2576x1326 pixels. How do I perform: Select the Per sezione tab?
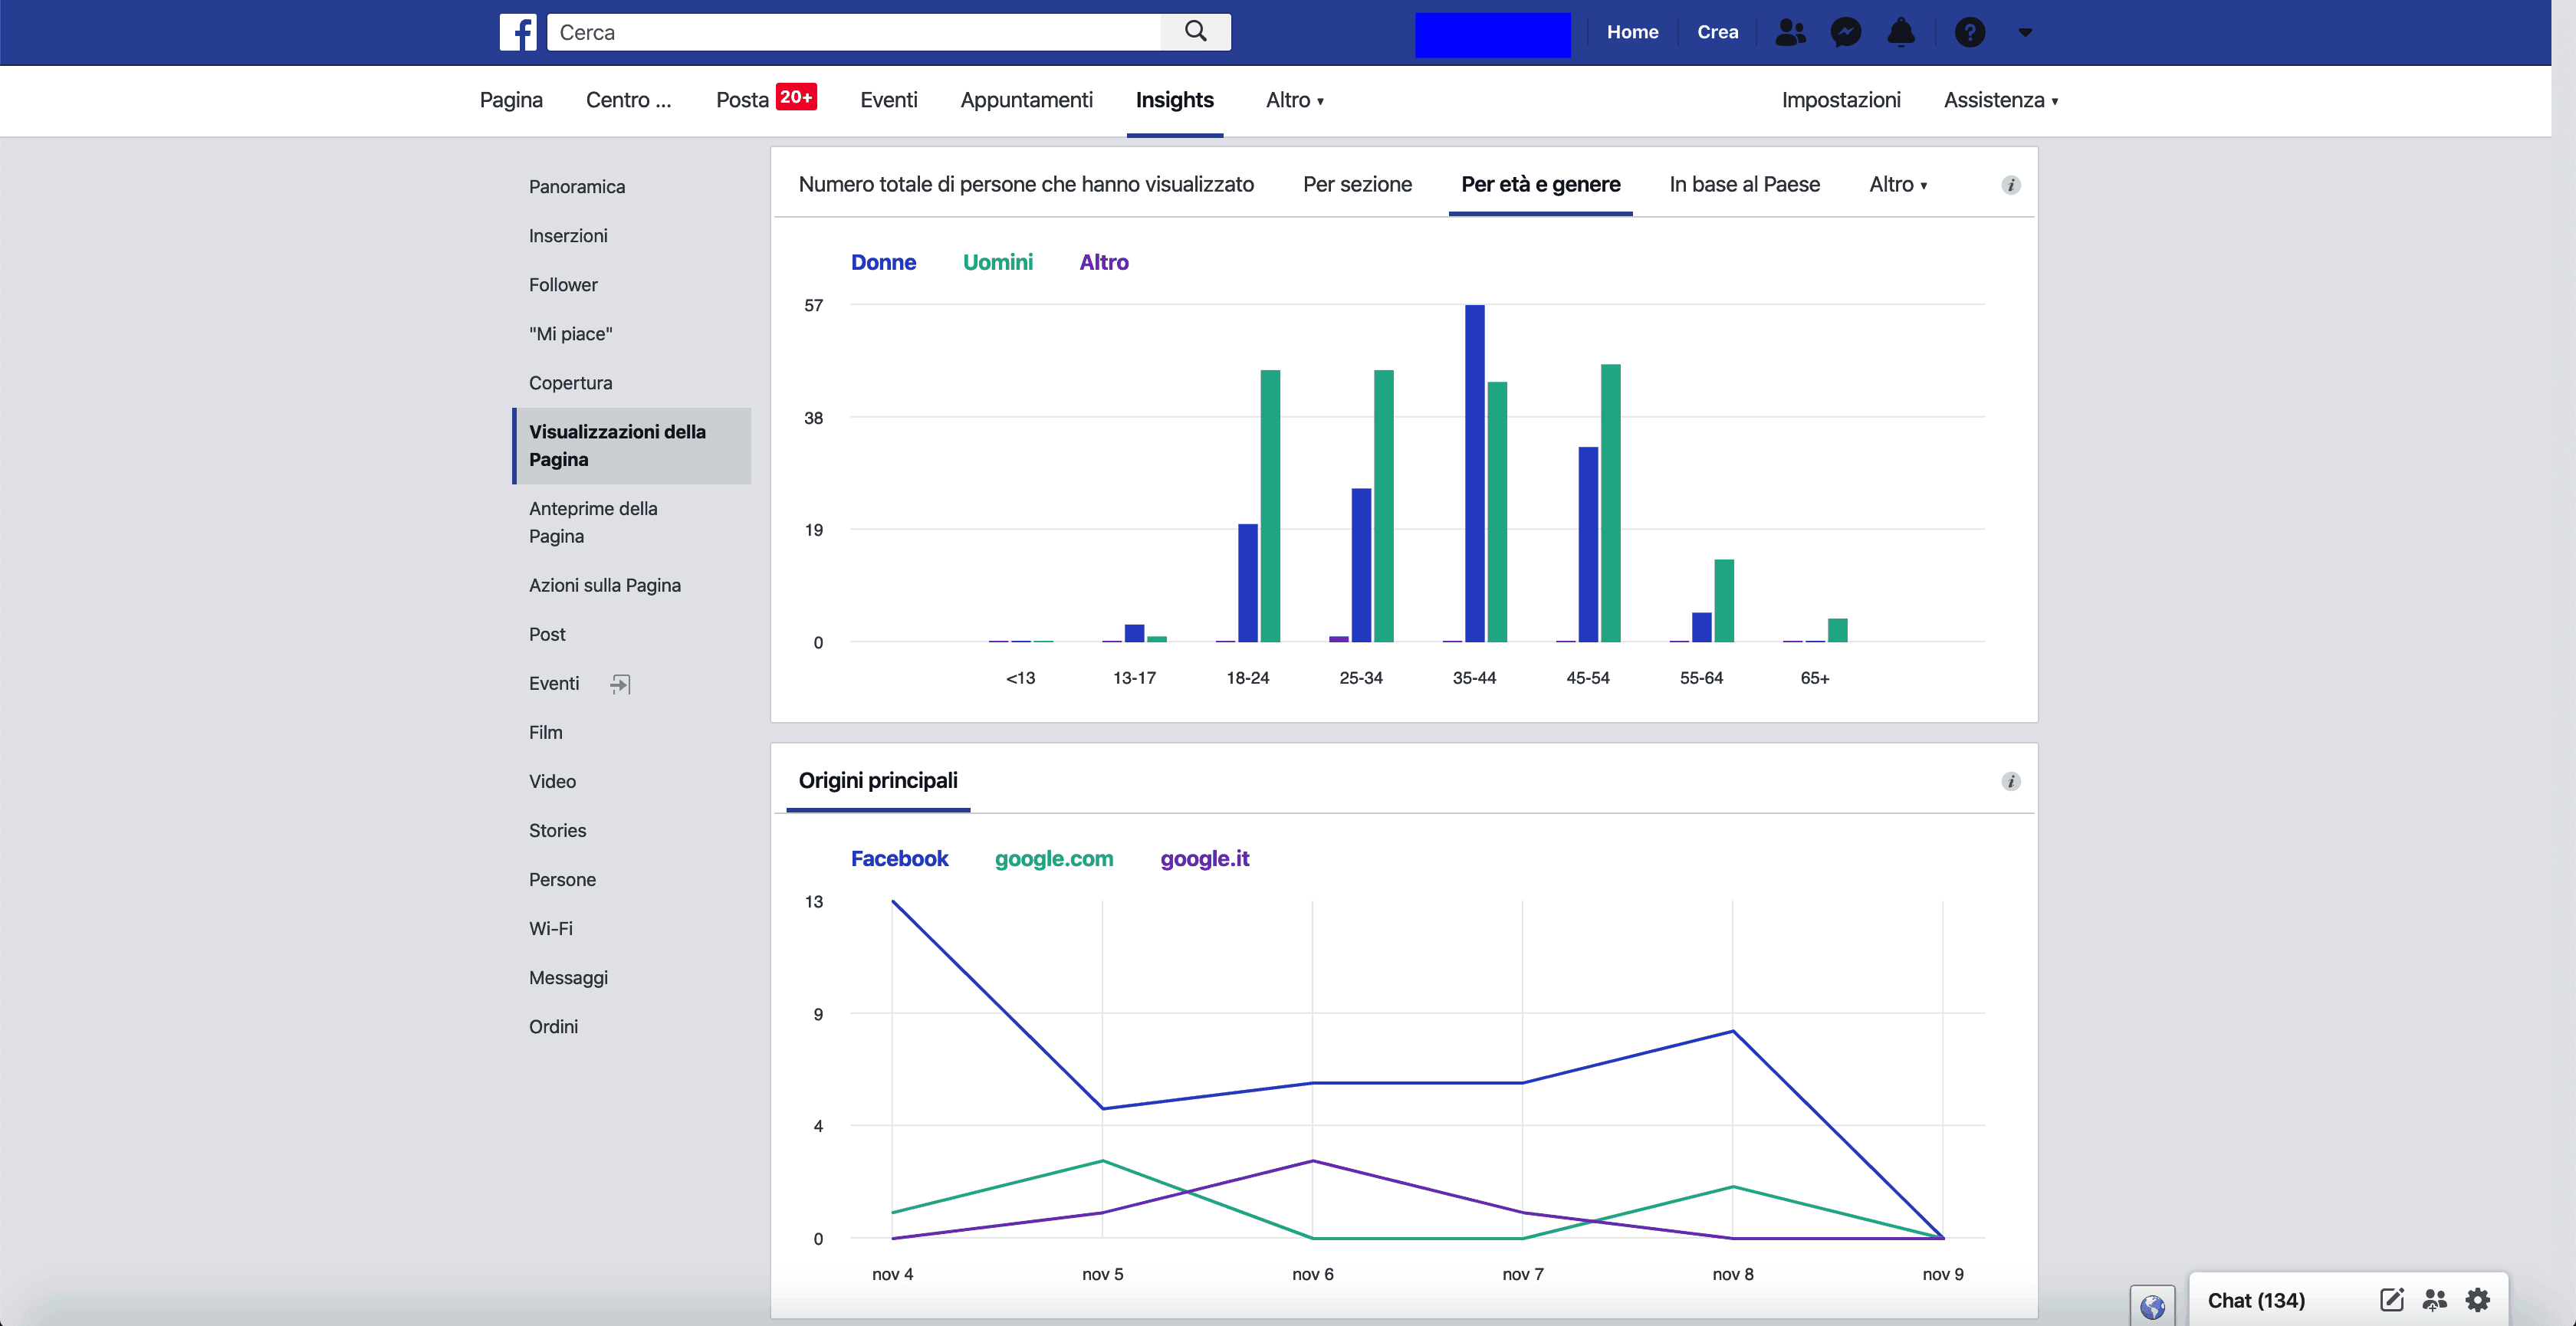(x=1357, y=184)
